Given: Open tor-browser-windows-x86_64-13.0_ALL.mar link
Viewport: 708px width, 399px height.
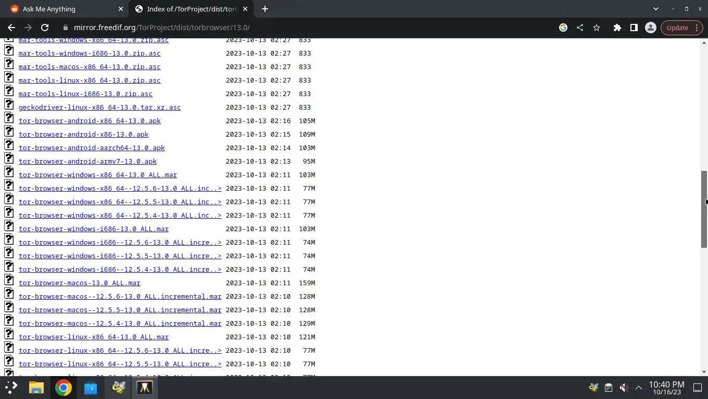Looking at the screenshot, I should [x=98, y=175].
